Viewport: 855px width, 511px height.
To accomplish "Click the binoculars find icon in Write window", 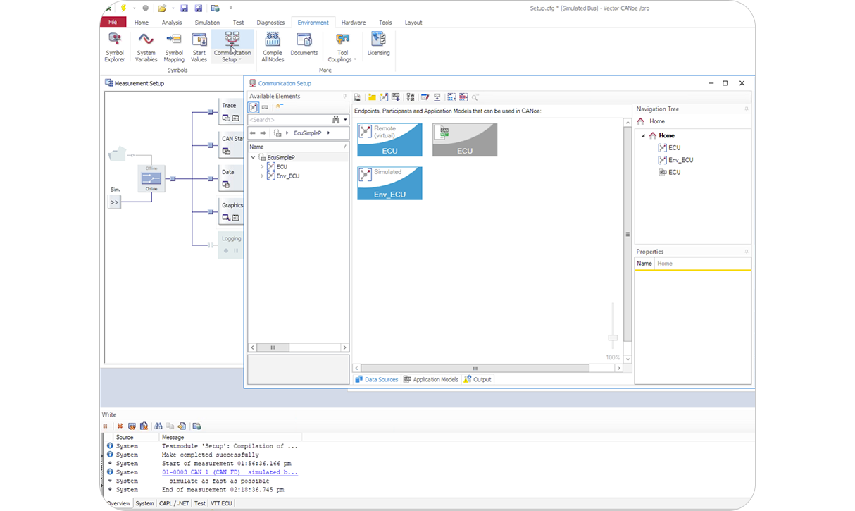I will click(158, 426).
